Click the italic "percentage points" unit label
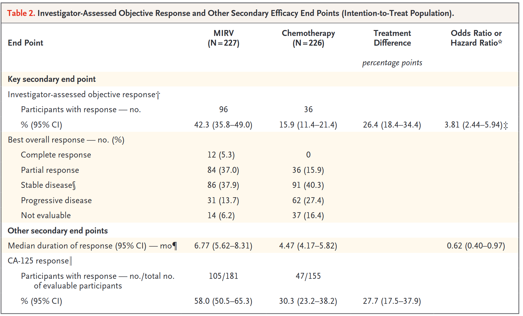 click(392, 63)
